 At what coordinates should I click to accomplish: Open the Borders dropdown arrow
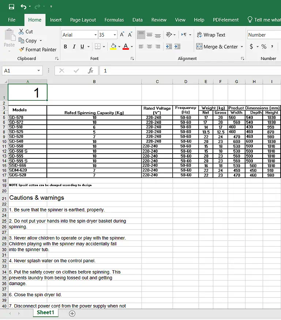[104, 47]
